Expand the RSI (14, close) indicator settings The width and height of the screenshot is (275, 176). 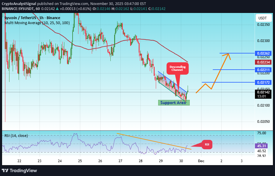[16, 136]
